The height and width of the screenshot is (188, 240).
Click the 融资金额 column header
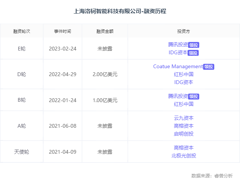coord(105,31)
